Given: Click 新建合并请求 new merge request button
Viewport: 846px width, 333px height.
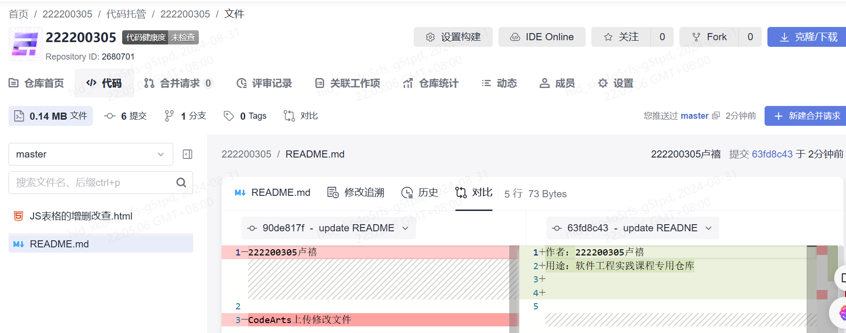Looking at the screenshot, I should tap(805, 116).
